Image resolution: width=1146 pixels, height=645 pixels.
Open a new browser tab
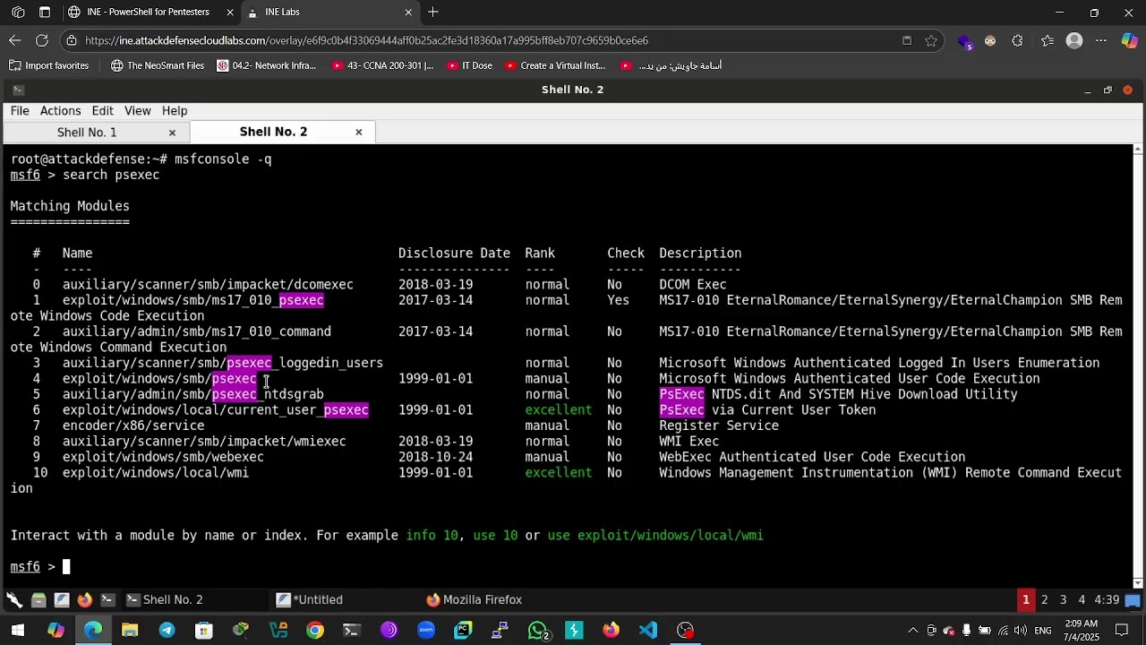(x=433, y=13)
